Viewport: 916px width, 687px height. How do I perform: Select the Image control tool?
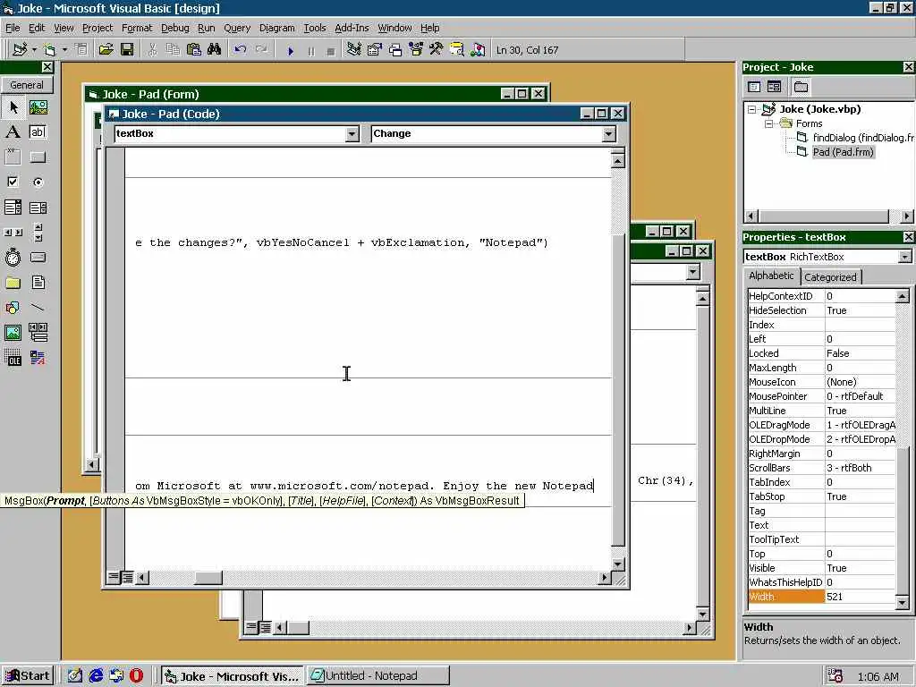[x=13, y=333]
